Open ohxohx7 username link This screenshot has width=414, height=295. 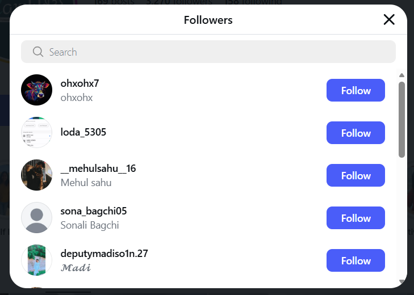tap(80, 83)
